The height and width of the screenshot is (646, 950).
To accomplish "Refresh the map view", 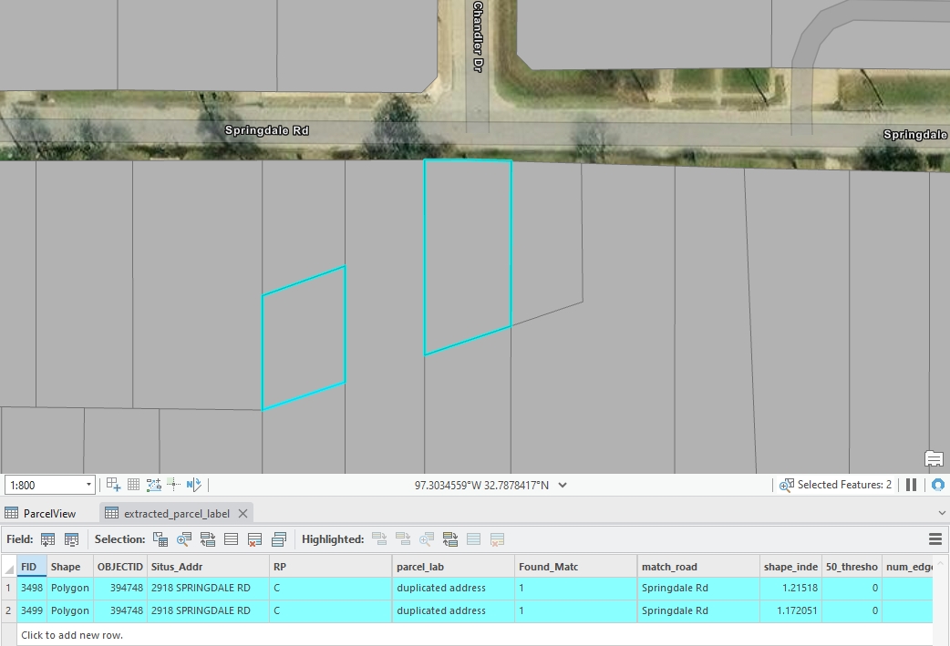I will pos(937,485).
